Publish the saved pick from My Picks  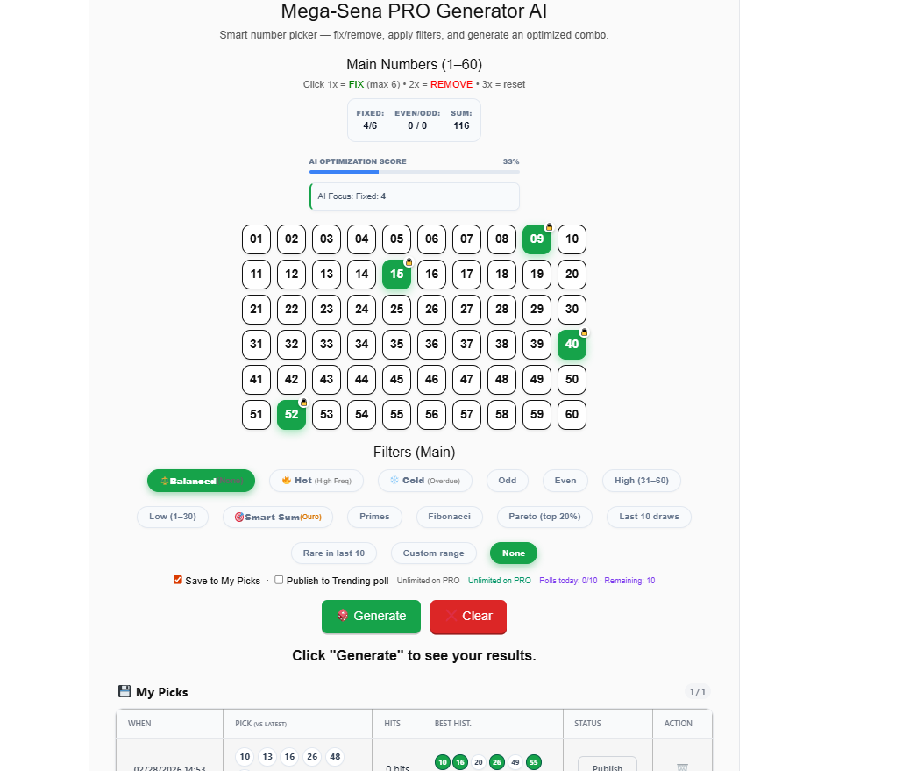click(x=607, y=766)
